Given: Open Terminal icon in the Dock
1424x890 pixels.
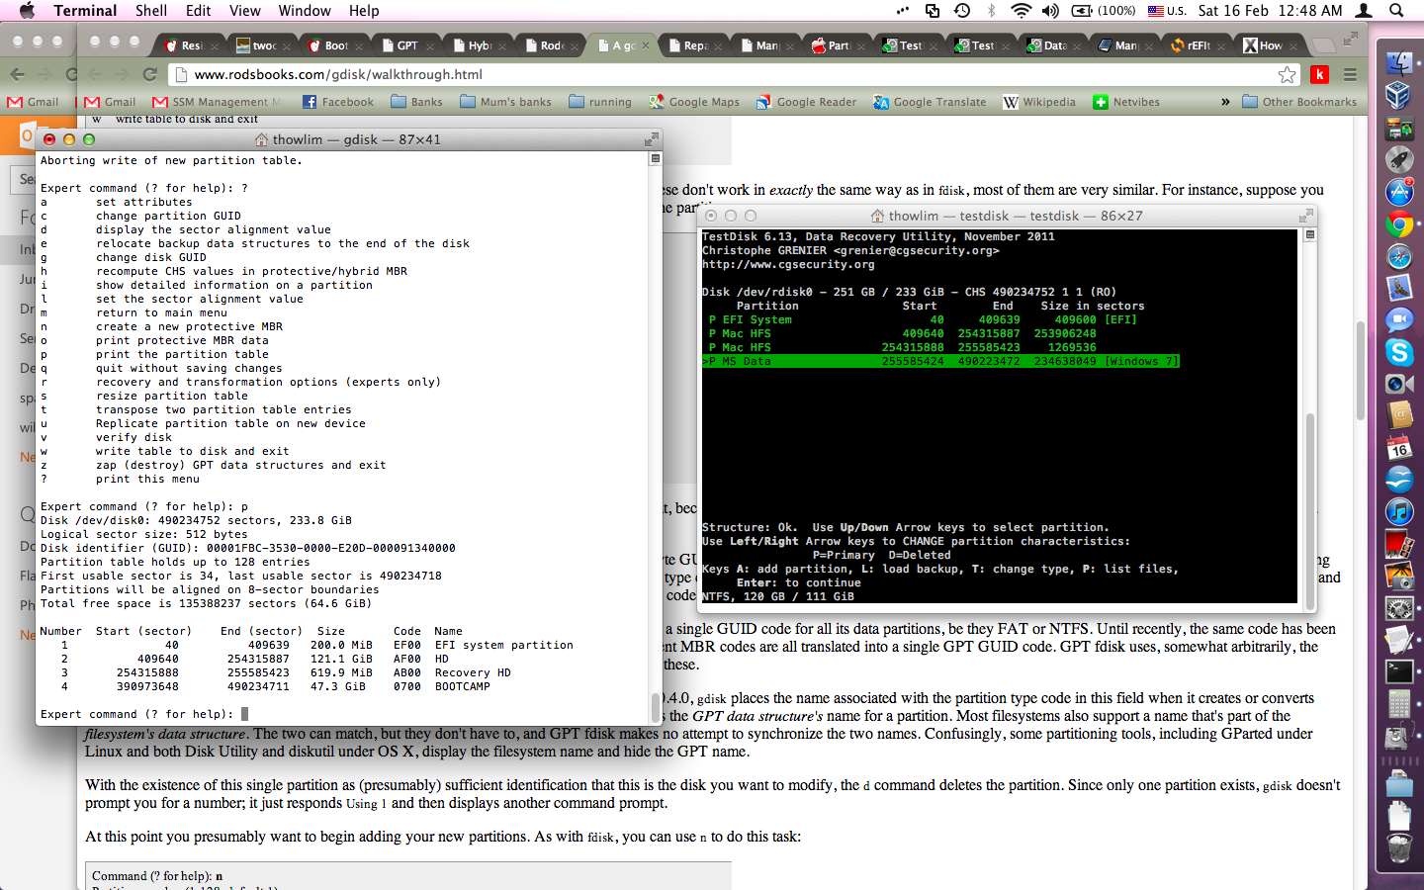Looking at the screenshot, I should pos(1398,672).
